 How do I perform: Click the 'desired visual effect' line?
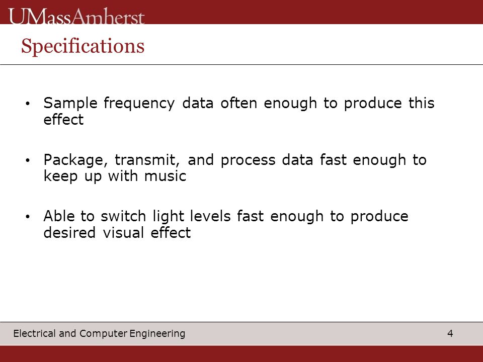tap(117, 233)
